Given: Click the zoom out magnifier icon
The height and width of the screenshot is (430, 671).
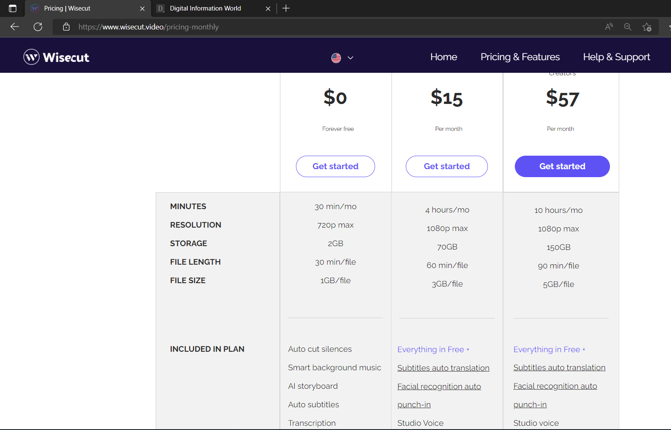Looking at the screenshot, I should [628, 27].
